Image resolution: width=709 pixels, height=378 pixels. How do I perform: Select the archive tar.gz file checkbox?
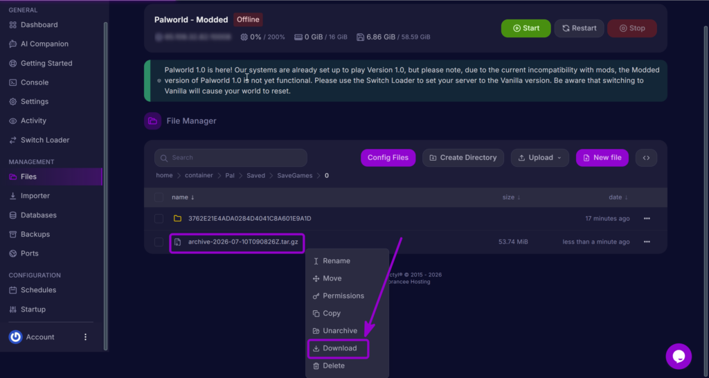coord(159,242)
